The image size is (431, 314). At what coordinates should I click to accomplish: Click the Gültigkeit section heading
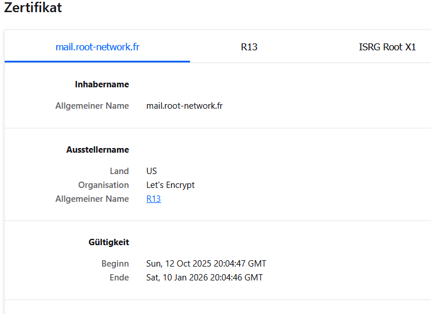point(105,242)
